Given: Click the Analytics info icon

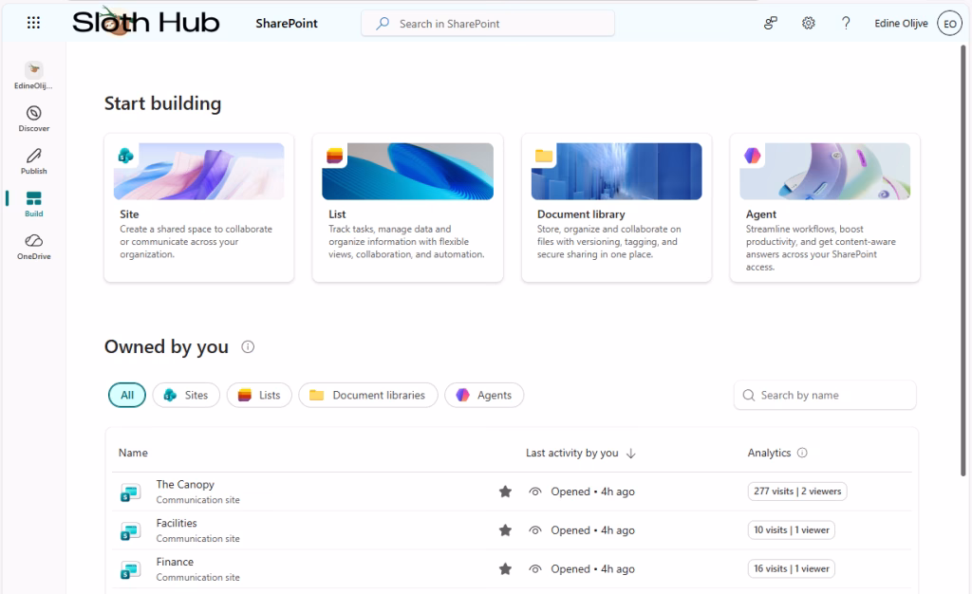Looking at the screenshot, I should 802,454.
